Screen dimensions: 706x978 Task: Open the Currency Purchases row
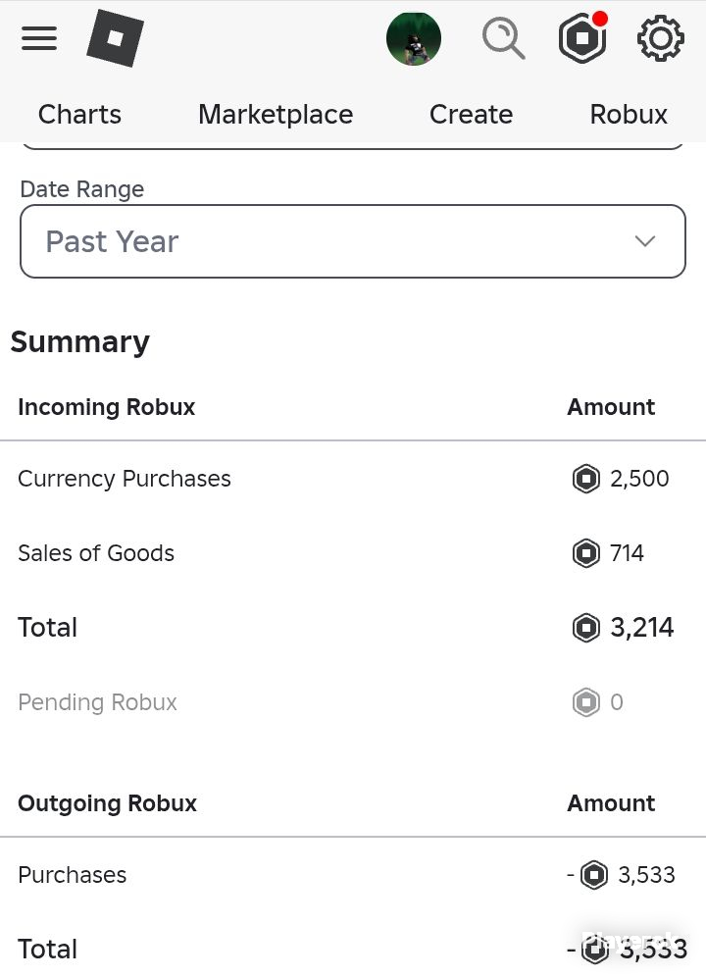point(353,479)
